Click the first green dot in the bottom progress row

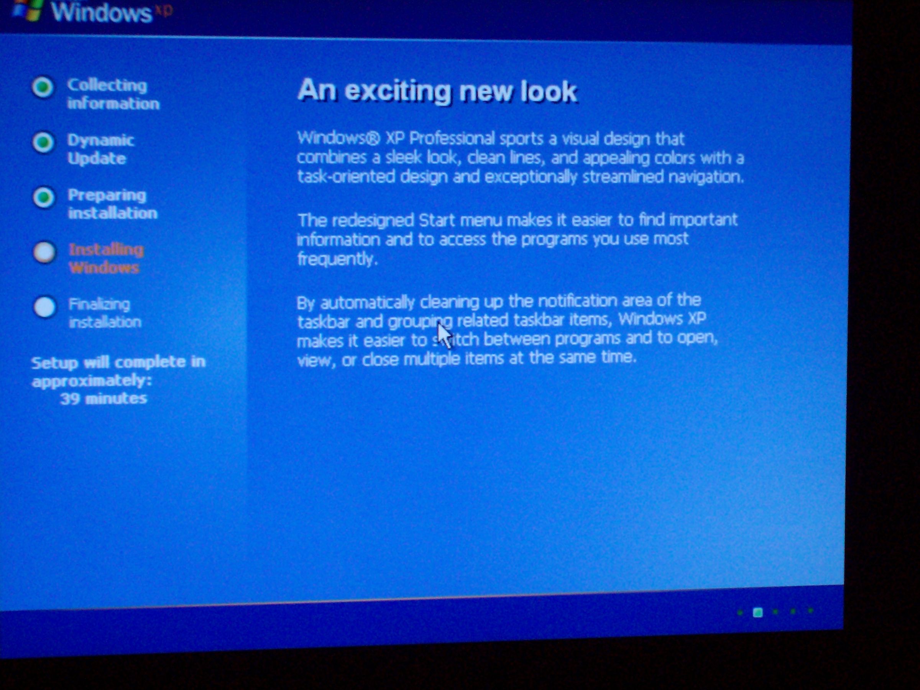(x=741, y=613)
